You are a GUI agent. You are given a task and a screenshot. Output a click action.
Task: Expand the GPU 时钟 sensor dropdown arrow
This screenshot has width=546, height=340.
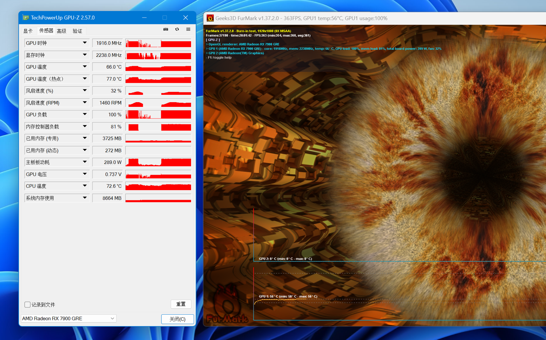click(x=85, y=43)
